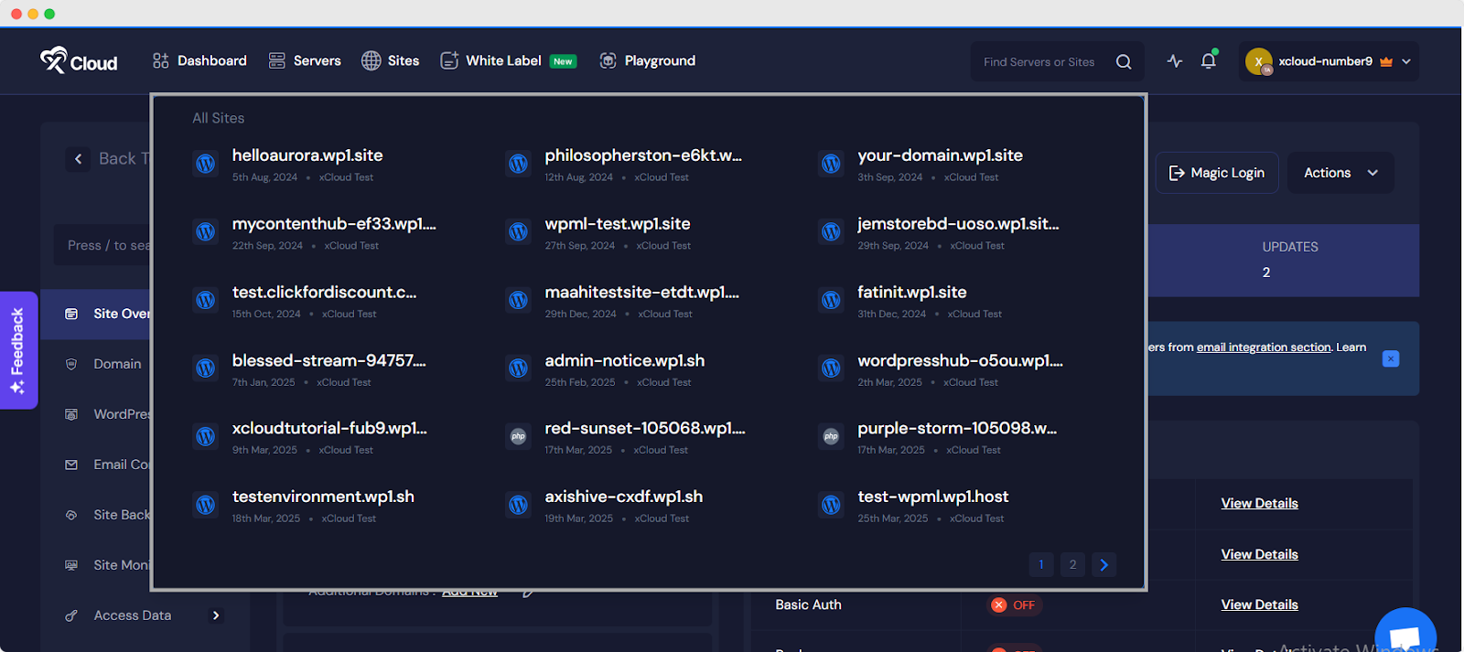1464x652 pixels.
Task: Go to page 2 of sites
Action: [x=1072, y=565]
